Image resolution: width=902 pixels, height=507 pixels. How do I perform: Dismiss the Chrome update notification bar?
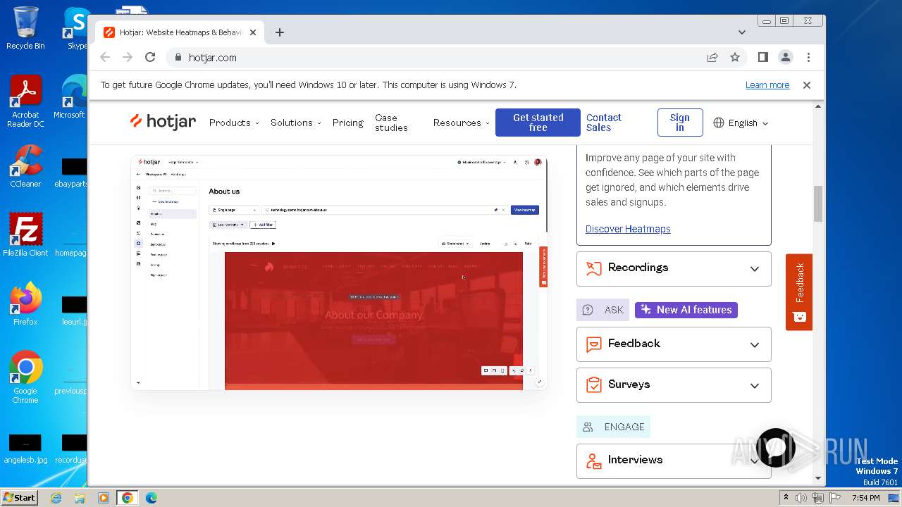coord(807,84)
